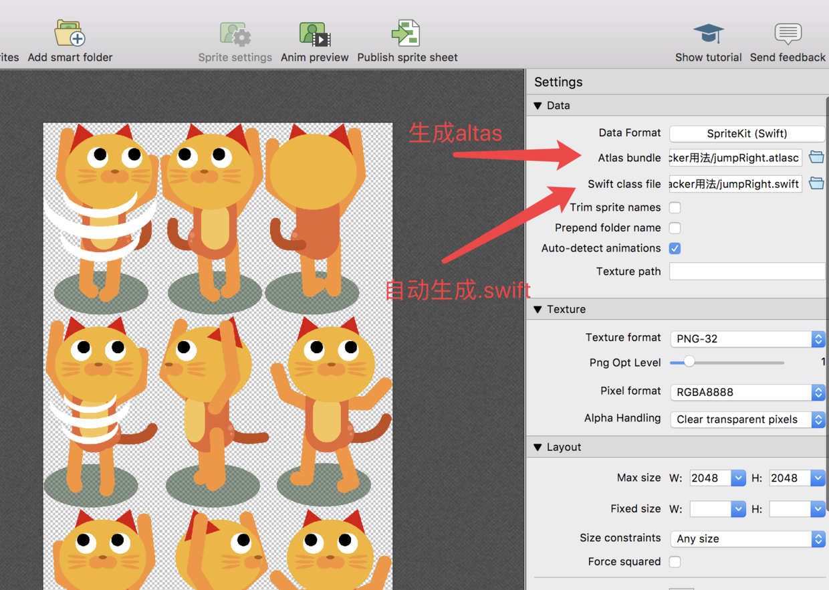The image size is (829, 590).
Task: Browse folder for Atlas bundle path
Action: (816, 157)
